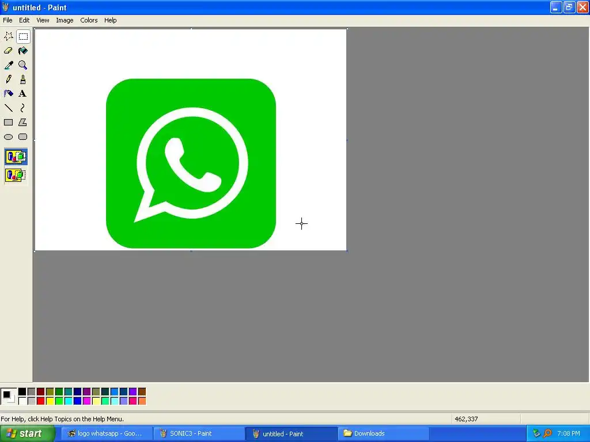Switch to 'logo whatsapp - Goo...' taskbar window
The width and height of the screenshot is (590, 442).
tap(107, 433)
